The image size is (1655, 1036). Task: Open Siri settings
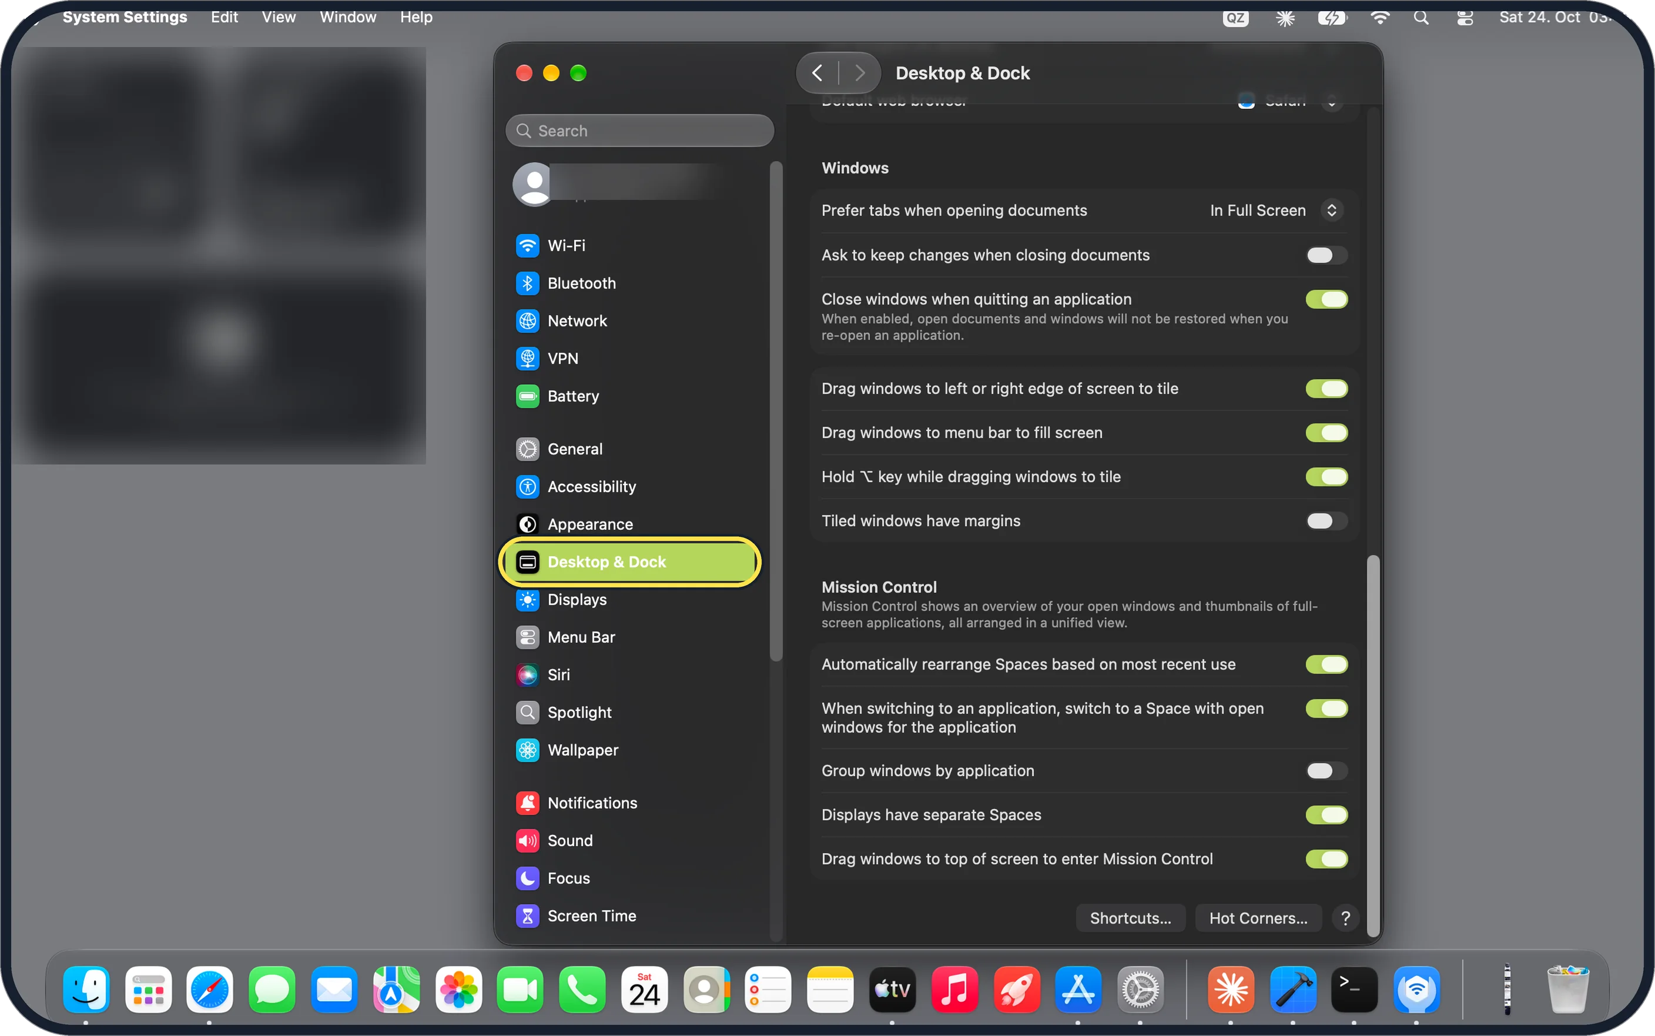click(x=630, y=675)
